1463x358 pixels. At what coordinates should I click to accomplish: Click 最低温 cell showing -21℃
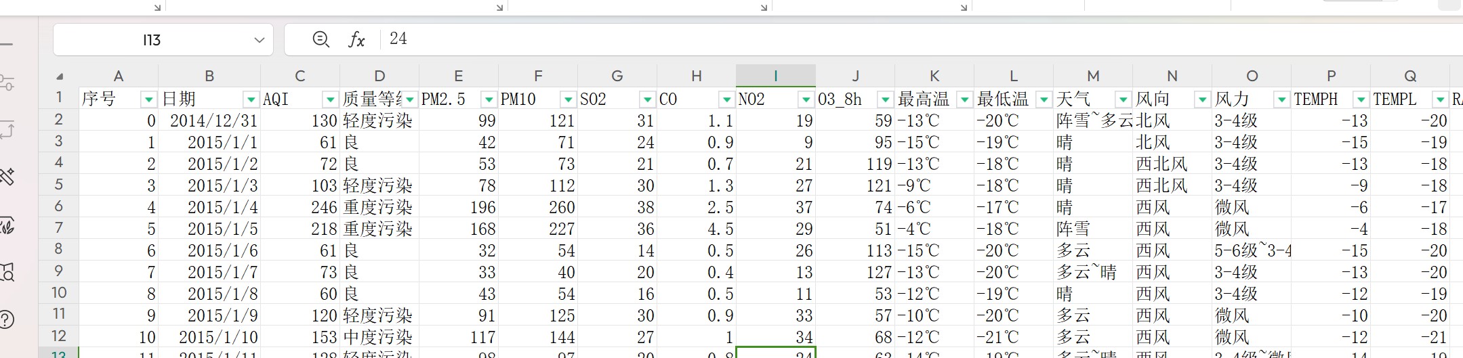[1014, 337]
